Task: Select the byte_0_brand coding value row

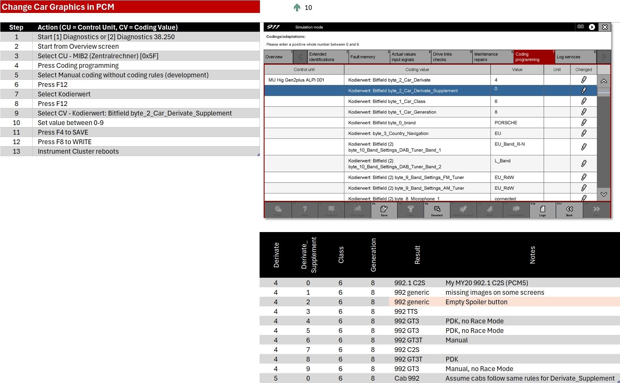Action: click(x=417, y=123)
